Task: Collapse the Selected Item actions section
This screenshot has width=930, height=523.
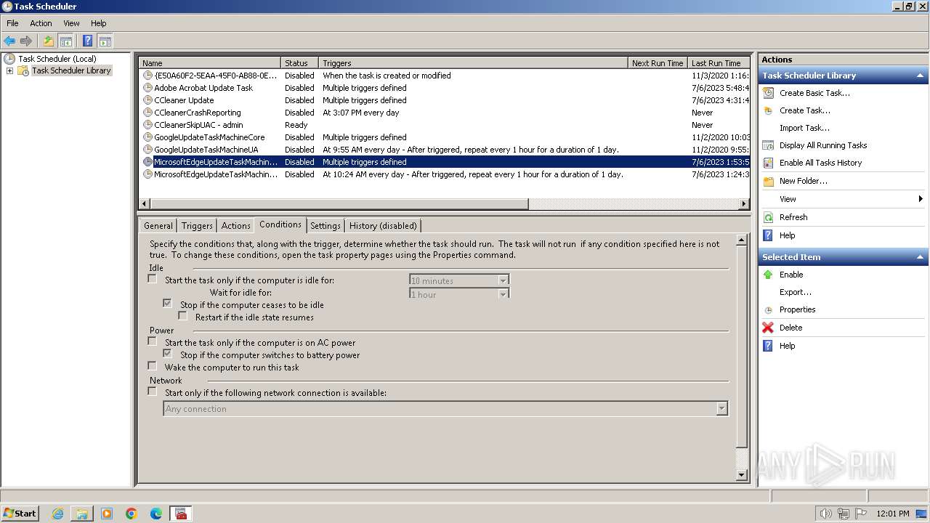Action: click(x=920, y=257)
